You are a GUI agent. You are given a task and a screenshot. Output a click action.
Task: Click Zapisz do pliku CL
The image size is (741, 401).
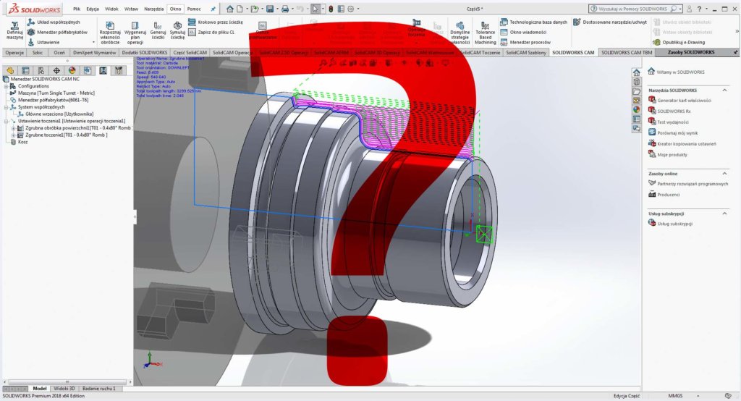(x=211, y=32)
